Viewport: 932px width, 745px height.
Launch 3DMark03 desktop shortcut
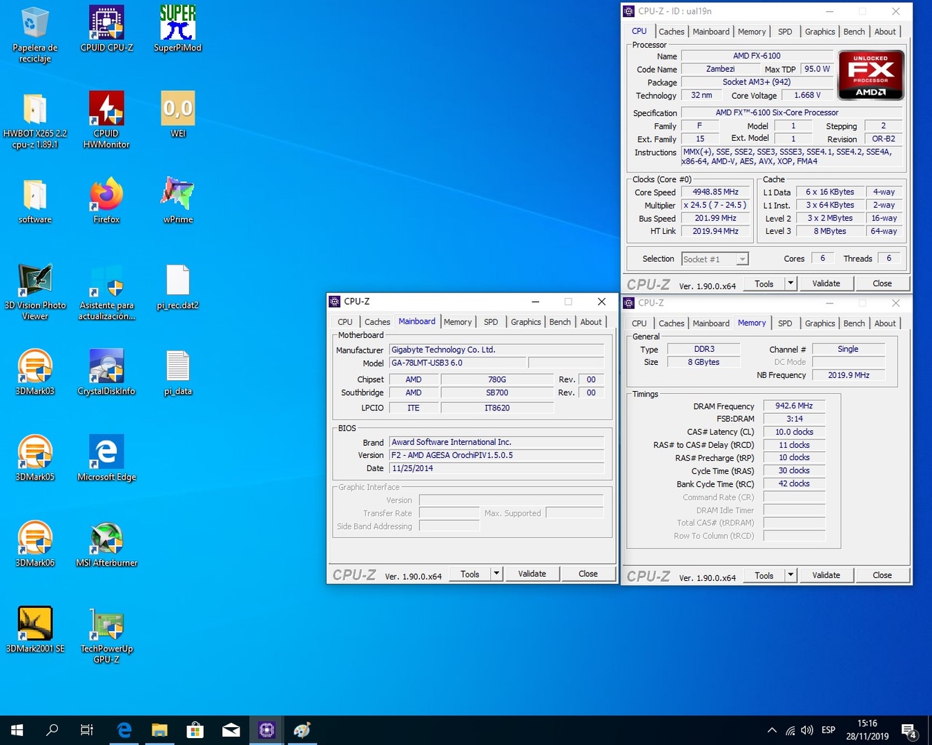(x=35, y=372)
